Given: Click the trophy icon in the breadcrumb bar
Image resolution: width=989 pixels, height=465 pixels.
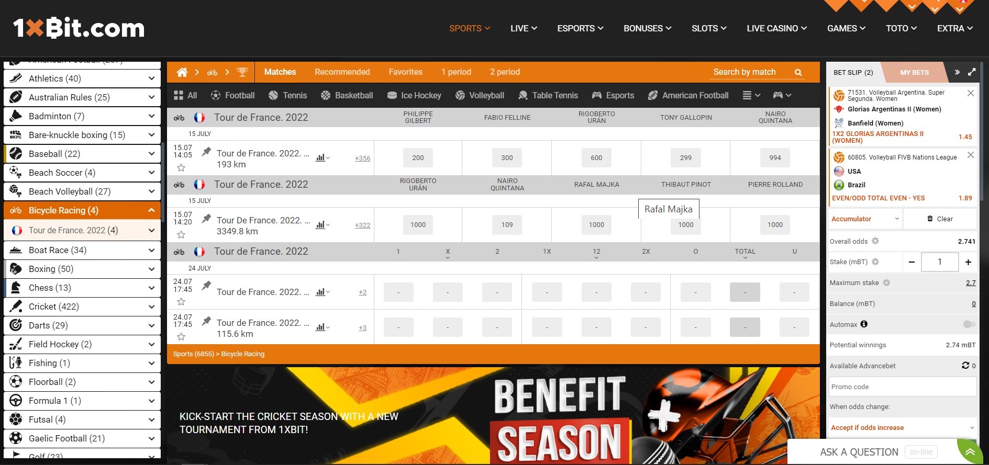Looking at the screenshot, I should click(x=242, y=72).
